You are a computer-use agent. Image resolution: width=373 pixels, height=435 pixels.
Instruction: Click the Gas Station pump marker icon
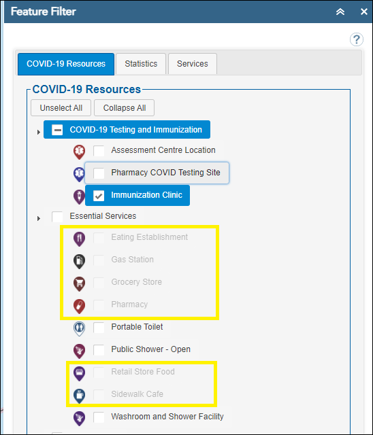[79, 261]
